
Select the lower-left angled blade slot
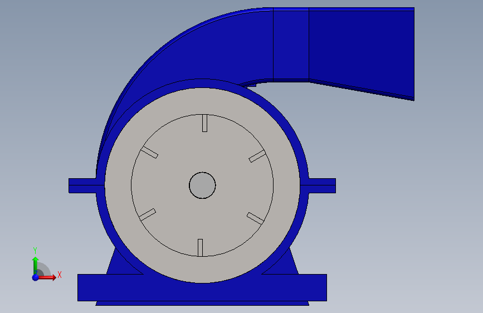(148, 214)
